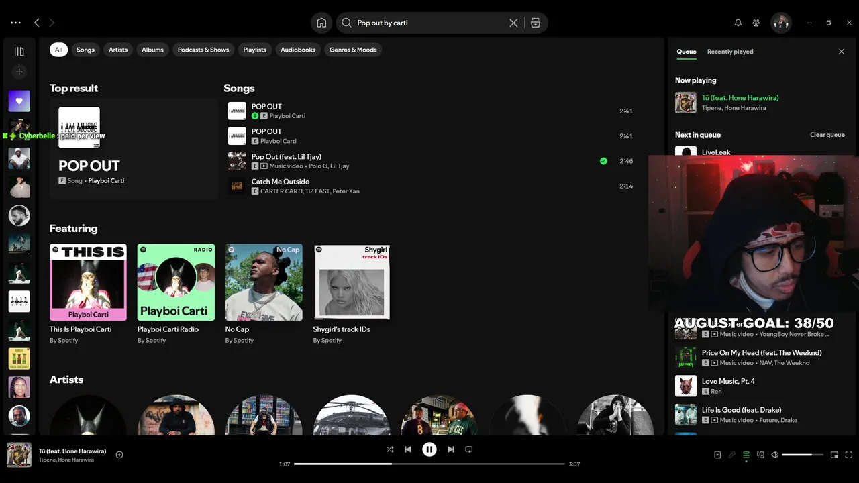Open Shygirl's track IDs playlist
859x483 pixels.
352,294
